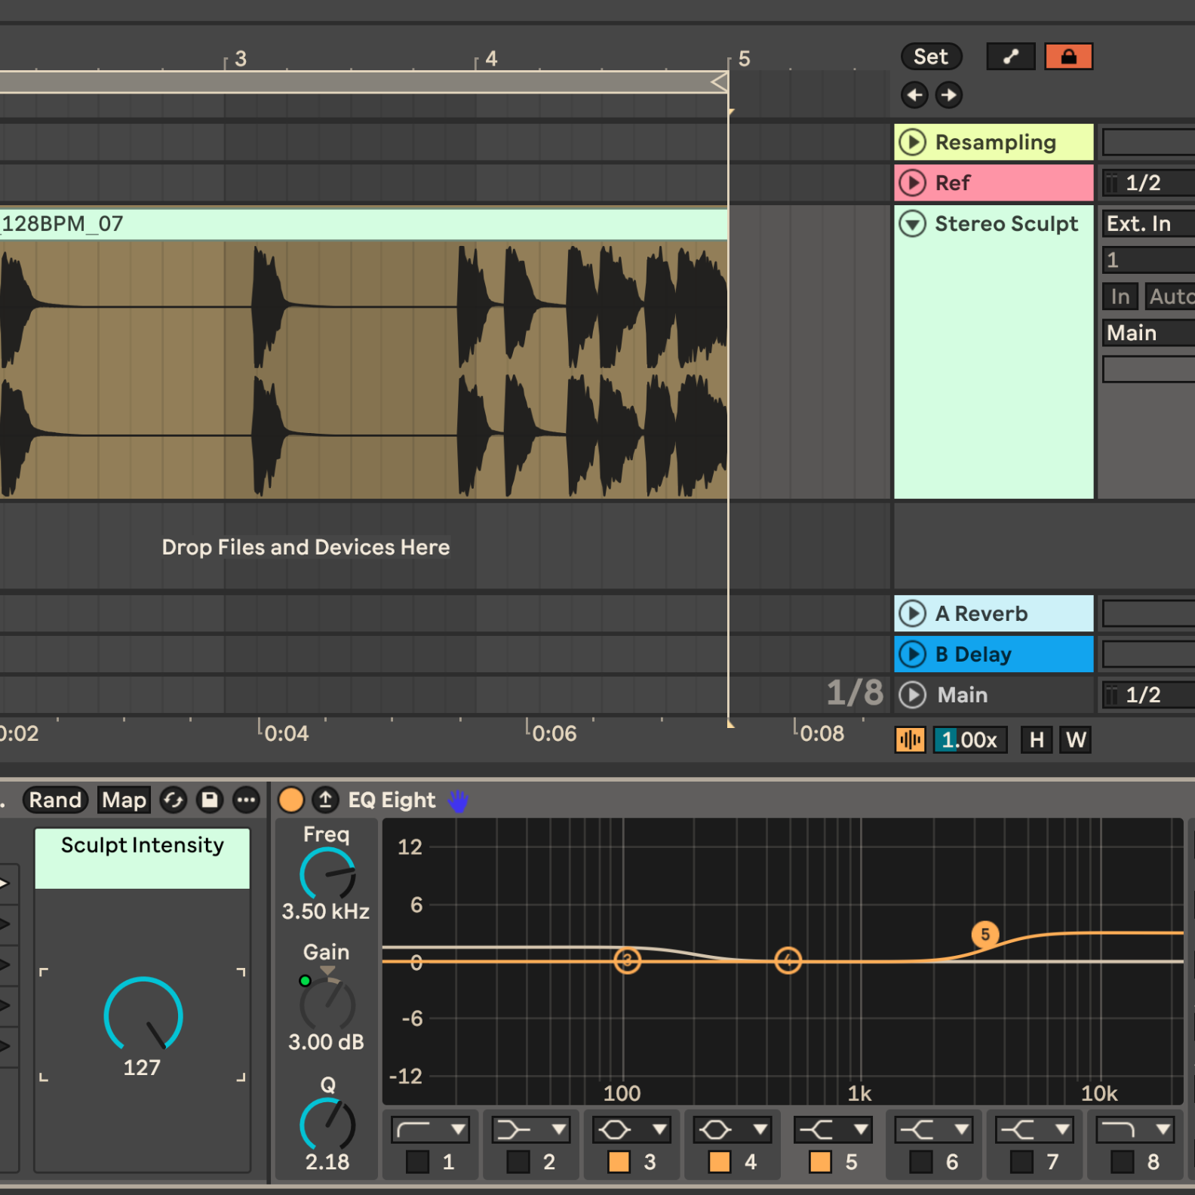Collapse the Stereo Sculpt track
Viewport: 1195px width, 1195px height.
pos(913,224)
